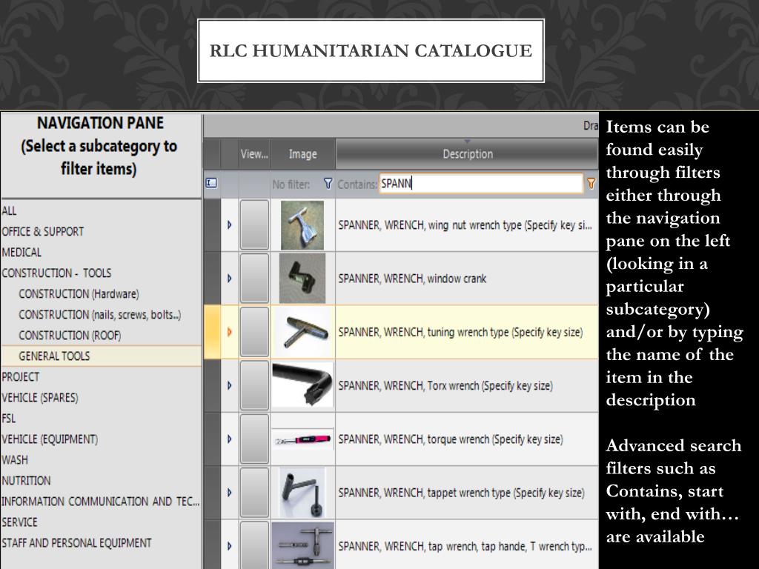Select SERVICE category

[19, 522]
